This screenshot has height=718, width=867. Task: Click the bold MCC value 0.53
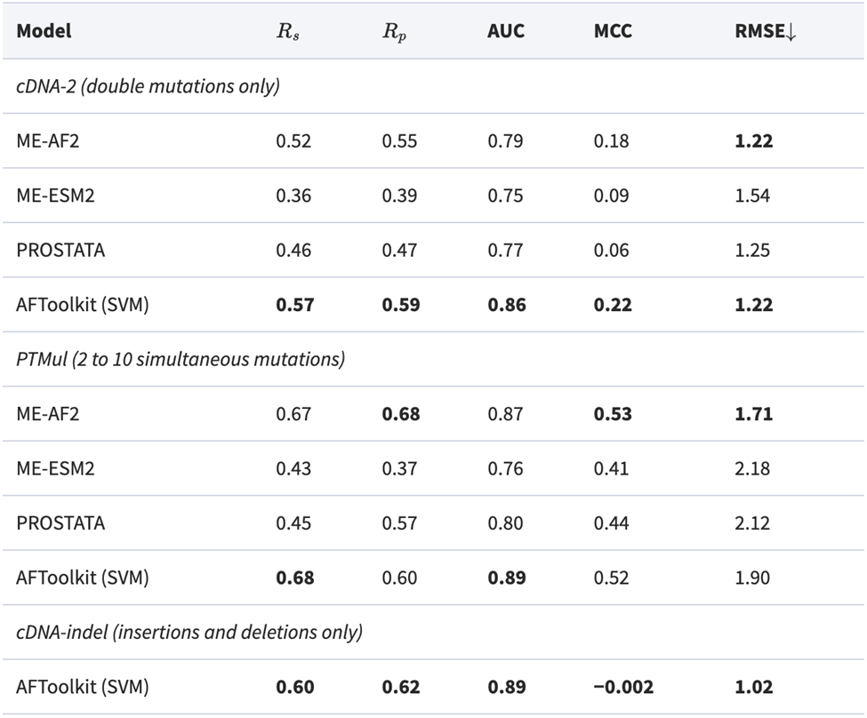pyautogui.click(x=613, y=413)
